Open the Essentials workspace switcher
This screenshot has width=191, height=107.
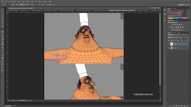[x=184, y=5]
